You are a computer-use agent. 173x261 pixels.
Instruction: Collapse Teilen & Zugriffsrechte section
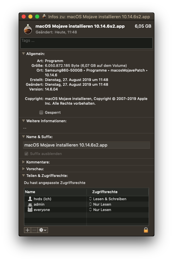(23, 176)
